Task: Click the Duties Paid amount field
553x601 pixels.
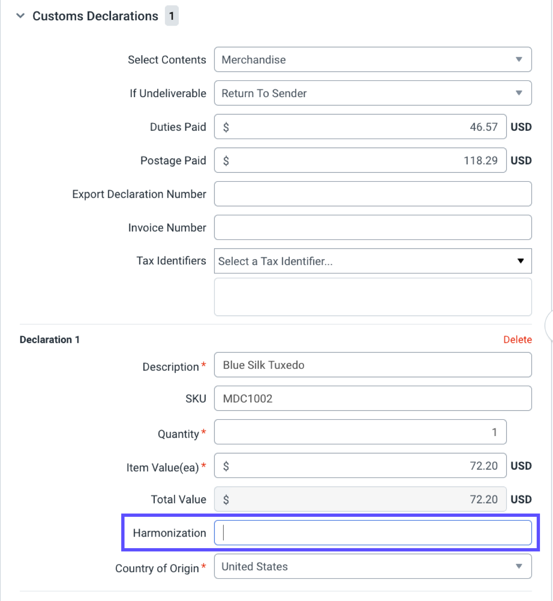Action: pos(361,126)
